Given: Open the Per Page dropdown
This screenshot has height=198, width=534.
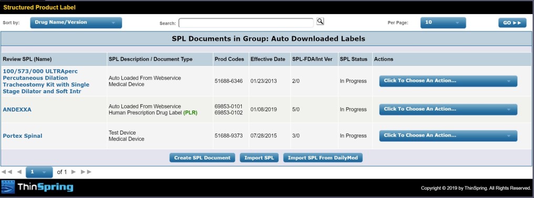Looking at the screenshot, I should pyautogui.click(x=443, y=23).
